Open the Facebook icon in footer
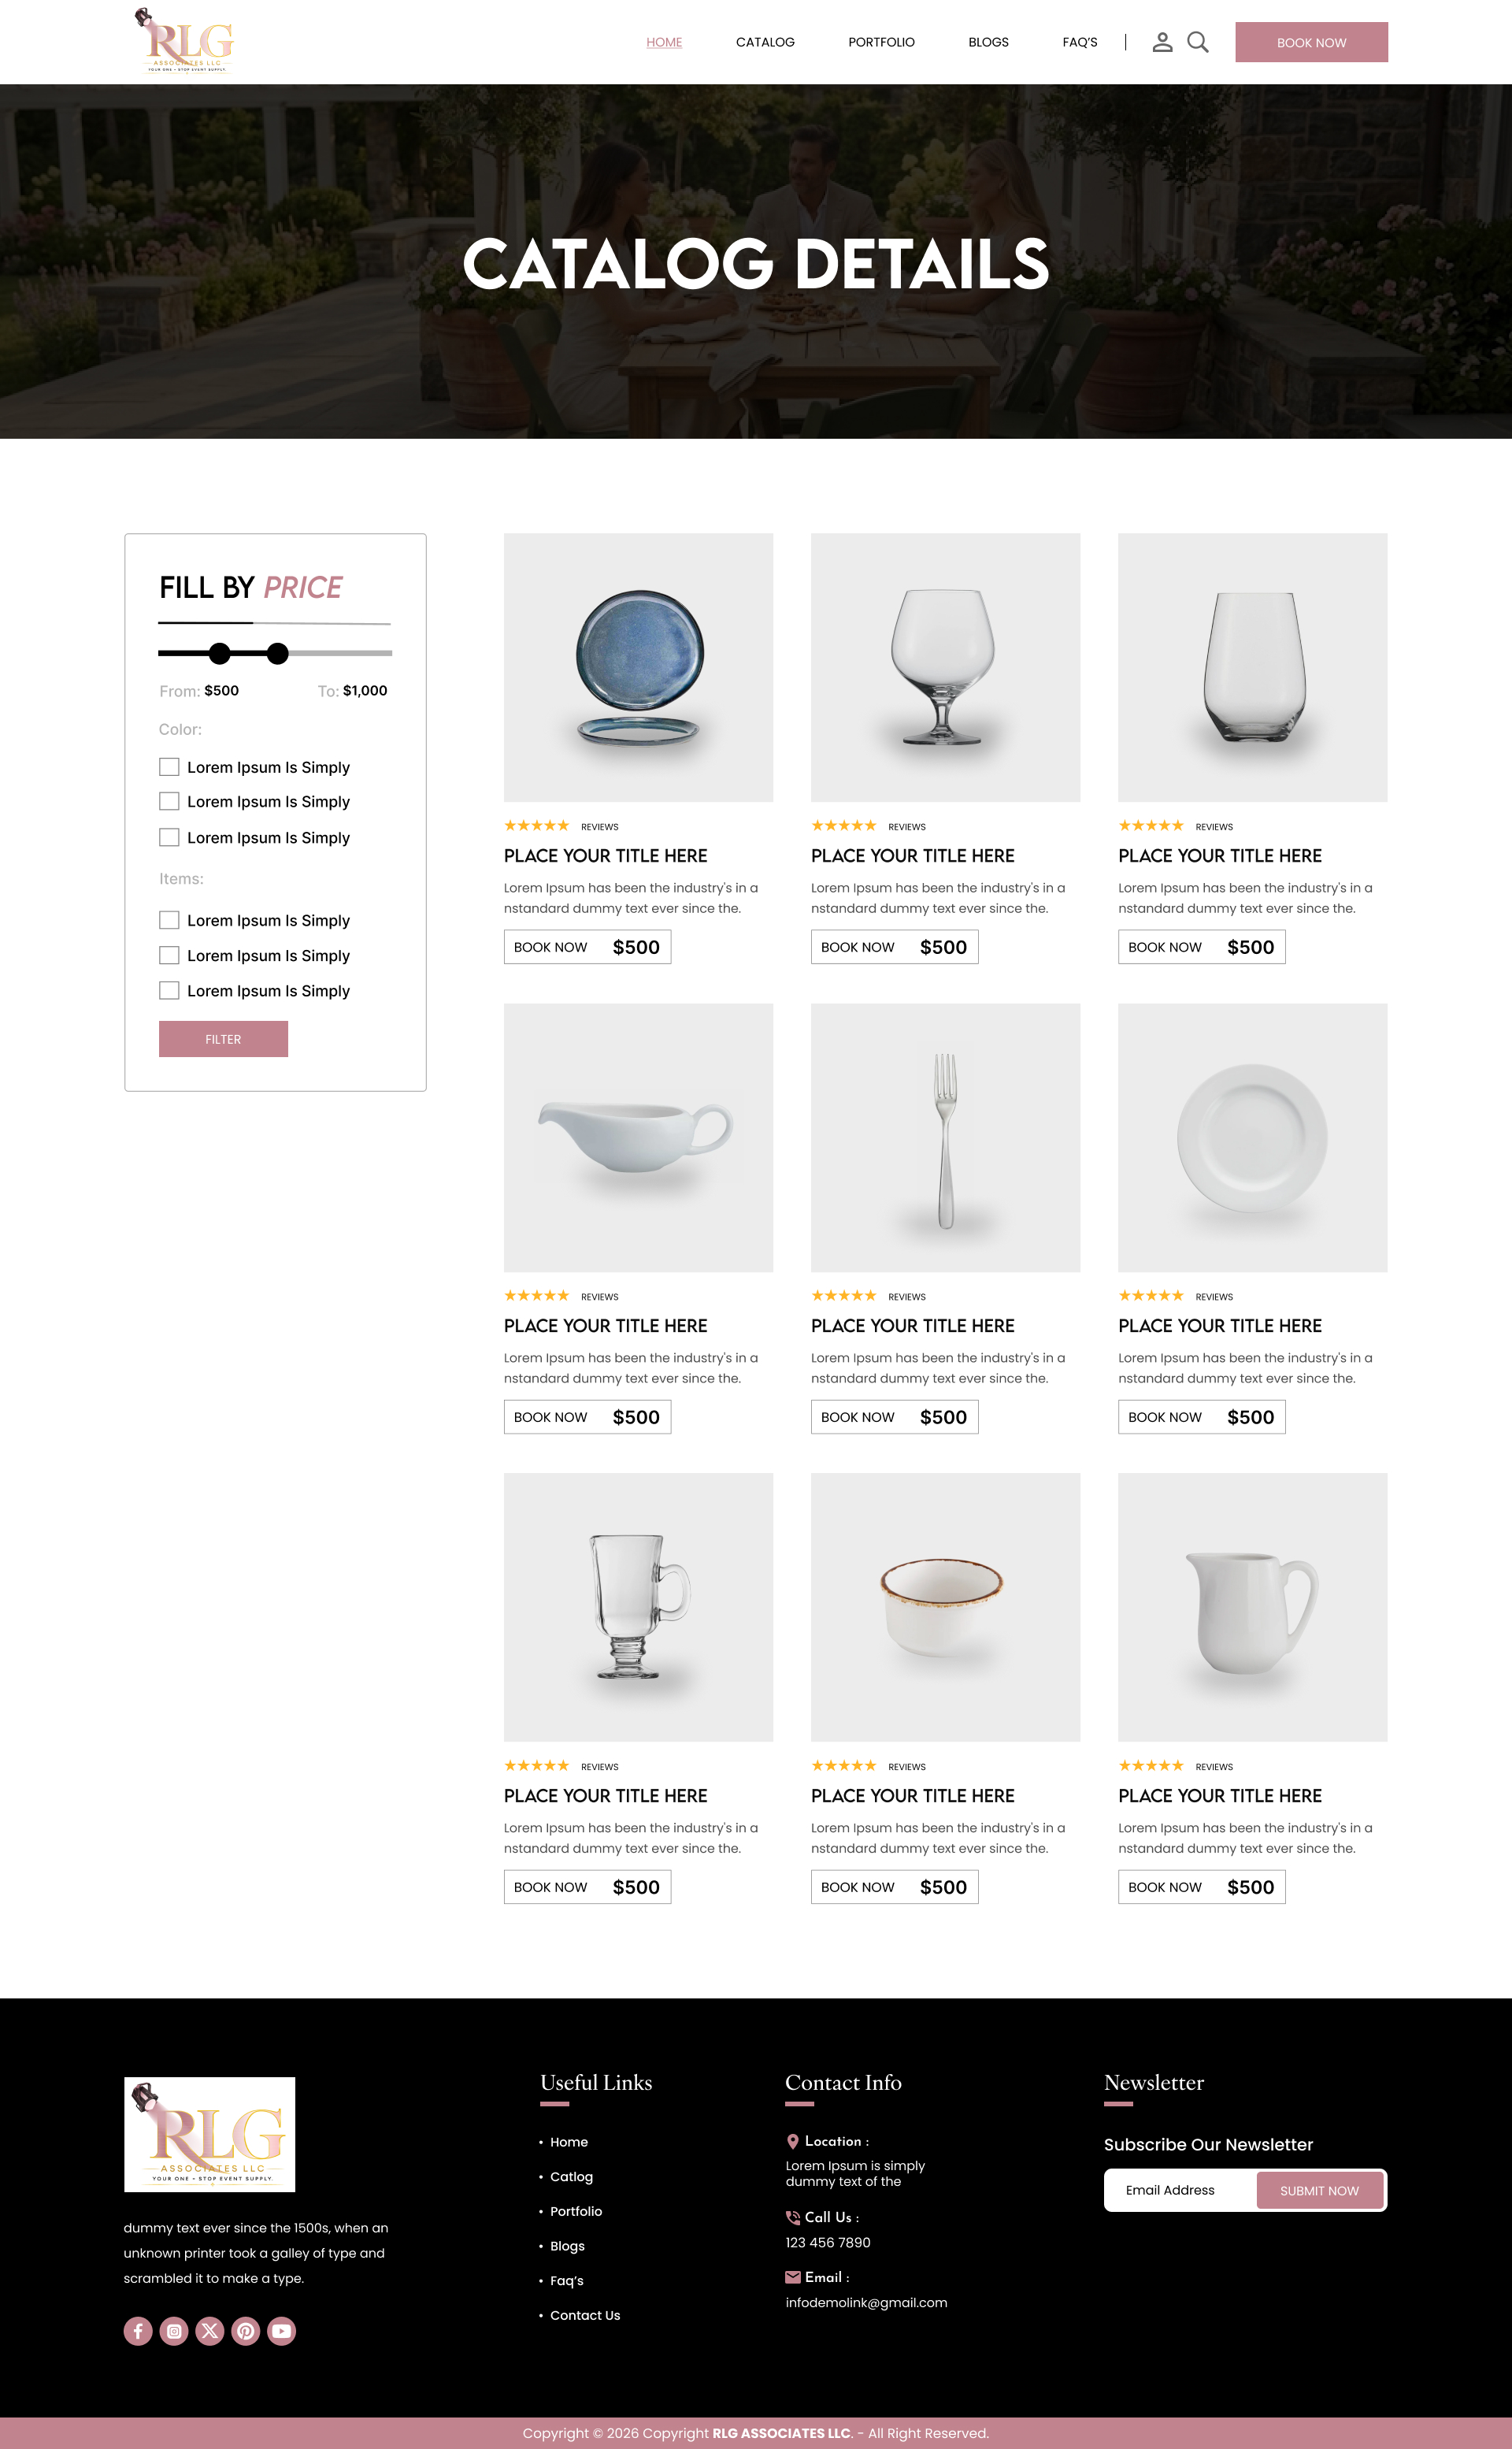Image resolution: width=1512 pixels, height=2449 pixels. (138, 2331)
